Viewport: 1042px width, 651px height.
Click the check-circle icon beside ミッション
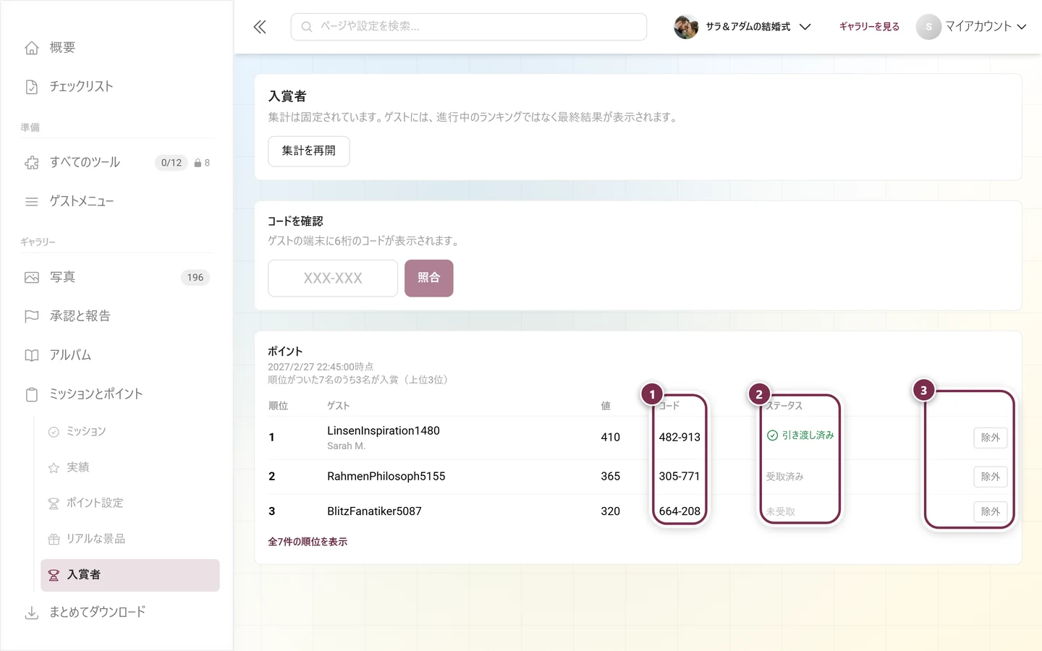(54, 432)
